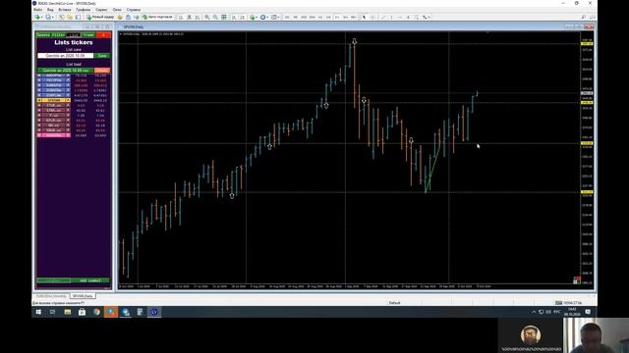Select the Trendline drawing tool

point(383,18)
